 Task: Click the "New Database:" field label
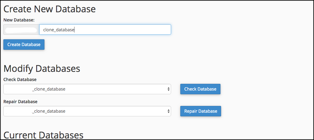(x=19, y=20)
